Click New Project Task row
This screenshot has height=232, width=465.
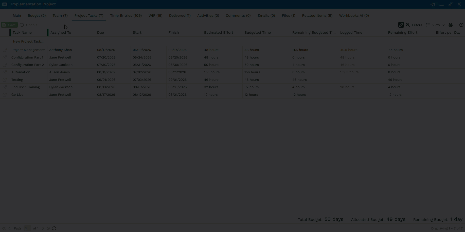[x=28, y=41]
